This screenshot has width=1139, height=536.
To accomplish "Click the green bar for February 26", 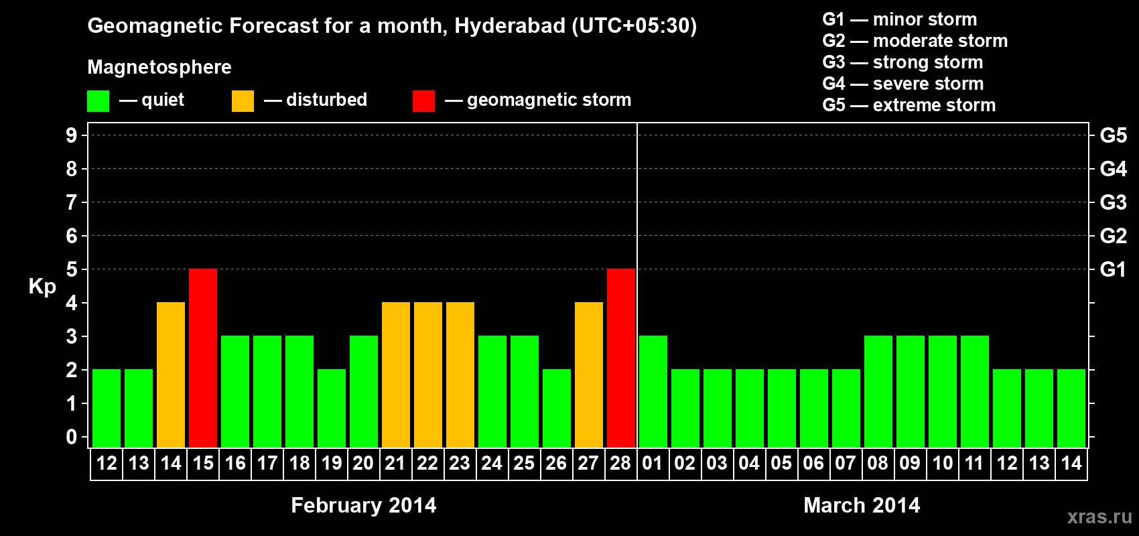I will click(557, 408).
